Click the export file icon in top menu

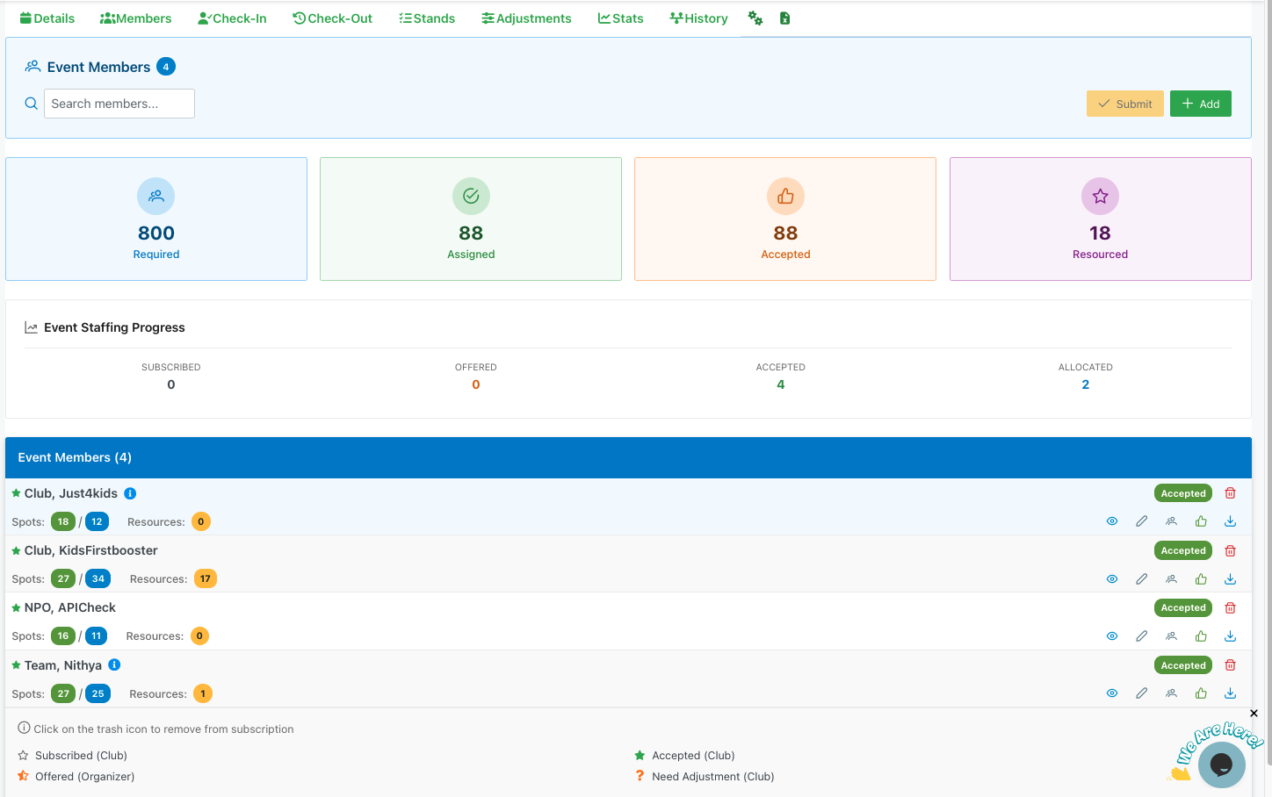784,18
